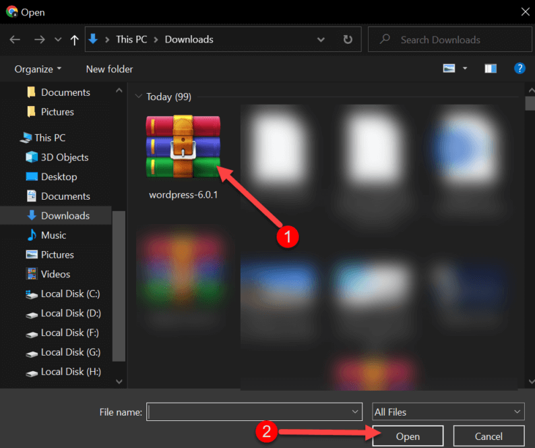Open the yellow Pictures folder in quick access

(x=50, y=112)
